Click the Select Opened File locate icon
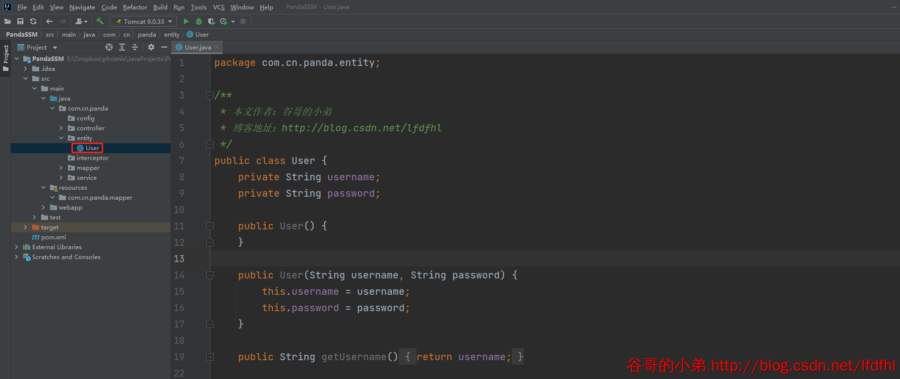 pos(109,47)
